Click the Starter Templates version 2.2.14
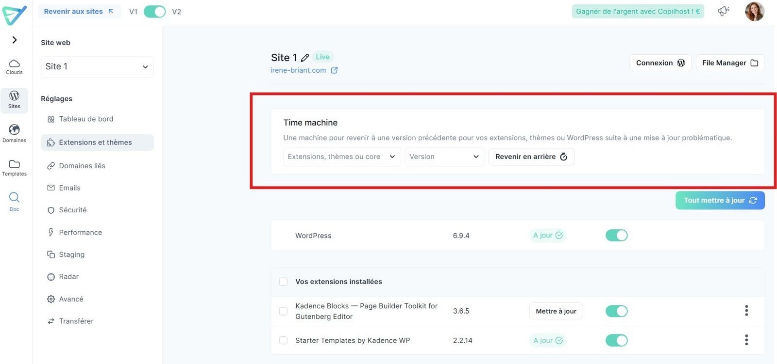Image resolution: width=777 pixels, height=364 pixels. 463,341
